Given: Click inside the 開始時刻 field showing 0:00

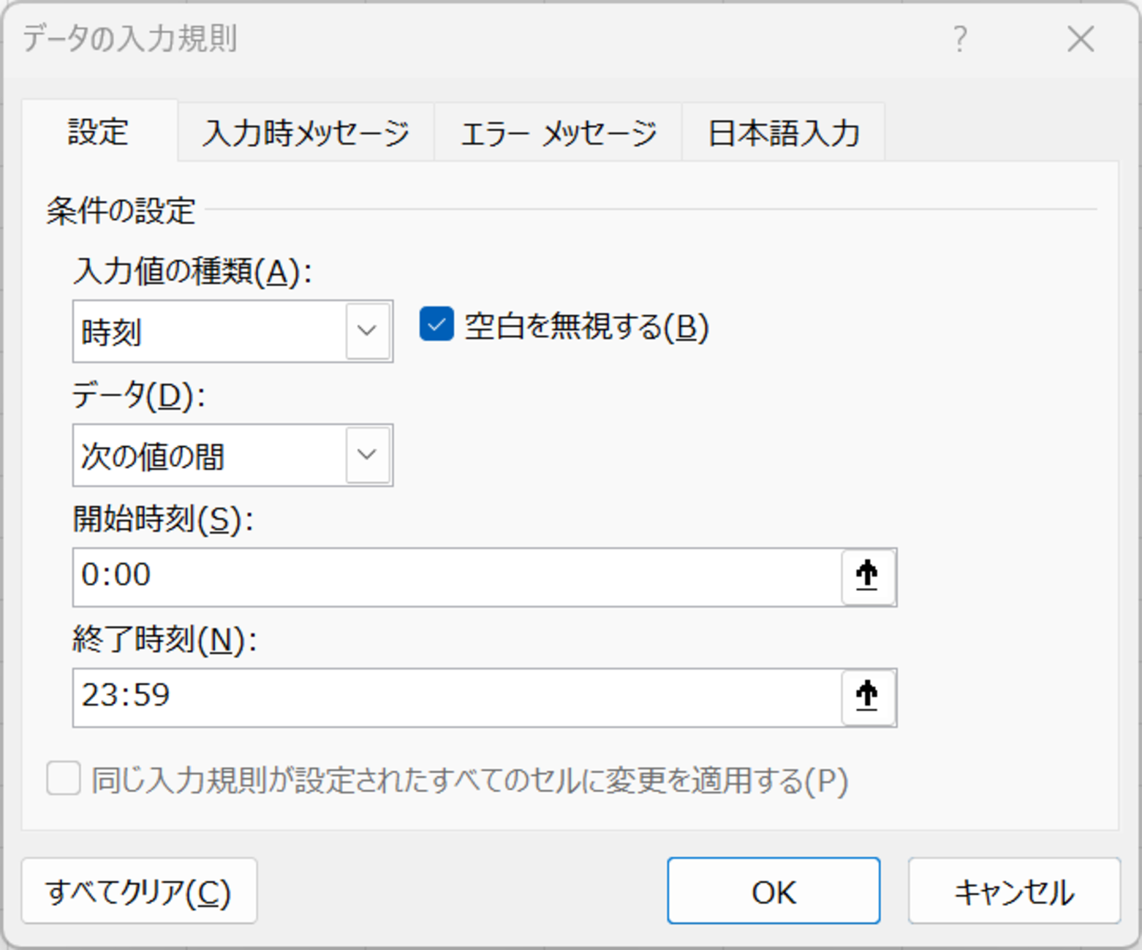Looking at the screenshot, I should point(439,576).
